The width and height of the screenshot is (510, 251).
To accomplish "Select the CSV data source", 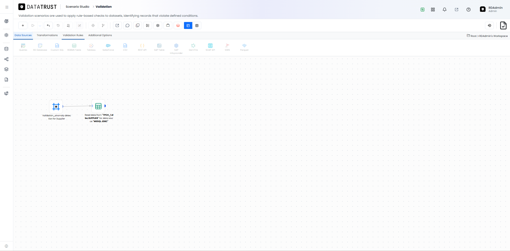I will [125, 47].
